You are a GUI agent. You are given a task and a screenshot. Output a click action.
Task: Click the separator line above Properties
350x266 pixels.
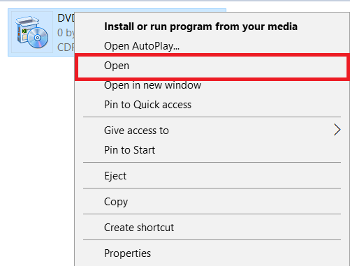click(x=212, y=239)
